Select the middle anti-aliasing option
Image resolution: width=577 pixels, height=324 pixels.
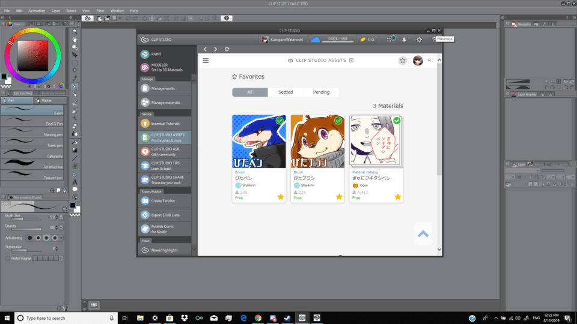coord(46,238)
